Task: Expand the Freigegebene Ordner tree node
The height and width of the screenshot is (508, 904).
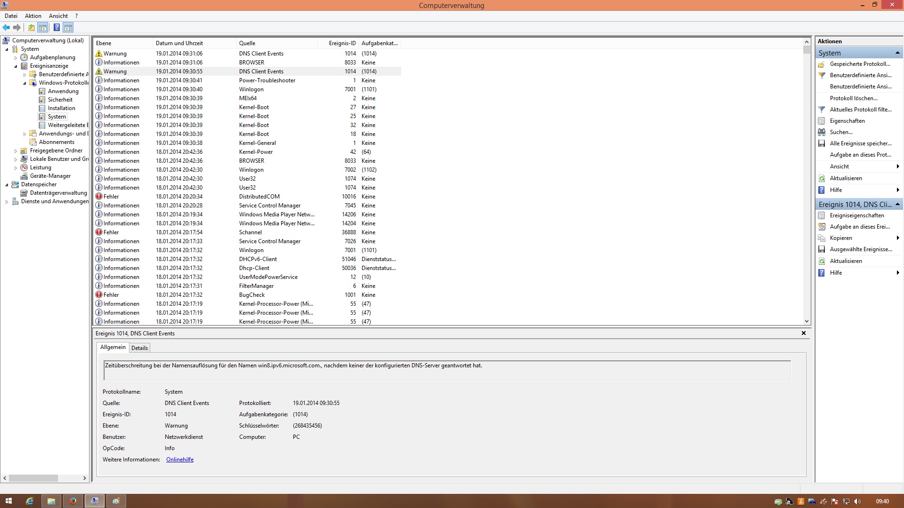Action: click(x=16, y=151)
